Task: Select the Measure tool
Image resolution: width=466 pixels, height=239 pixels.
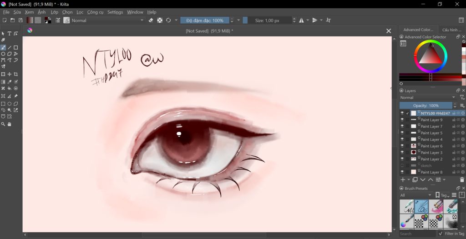Action: click(x=10, y=96)
